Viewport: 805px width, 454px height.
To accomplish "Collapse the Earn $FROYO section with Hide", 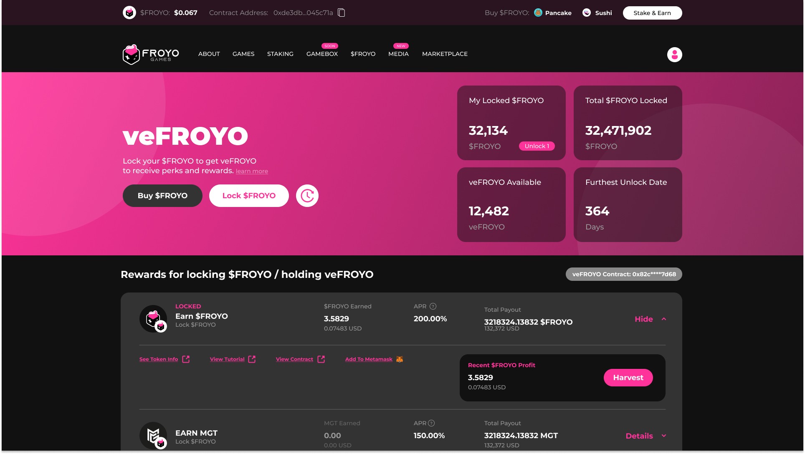I will (x=643, y=319).
